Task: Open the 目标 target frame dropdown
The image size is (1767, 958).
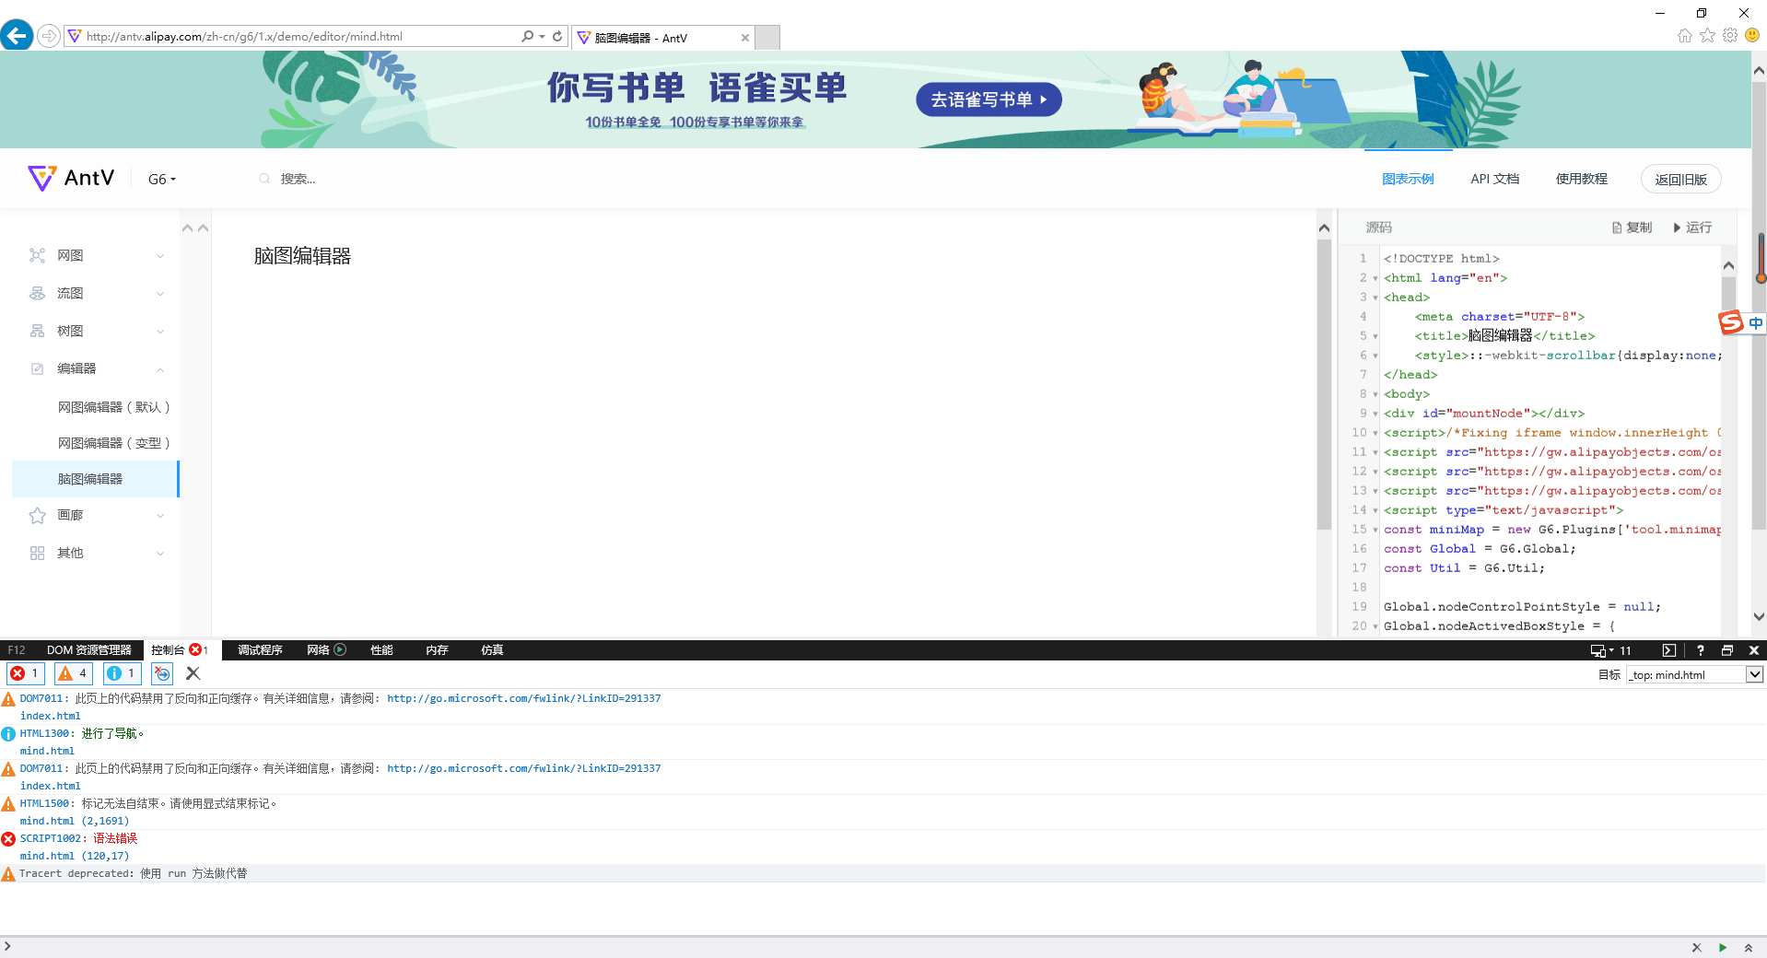Action: [x=1695, y=674]
